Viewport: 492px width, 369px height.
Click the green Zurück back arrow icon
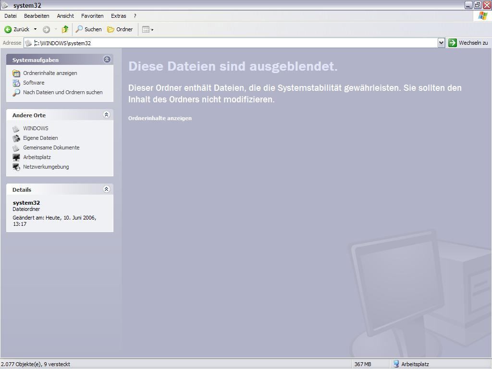[8, 29]
